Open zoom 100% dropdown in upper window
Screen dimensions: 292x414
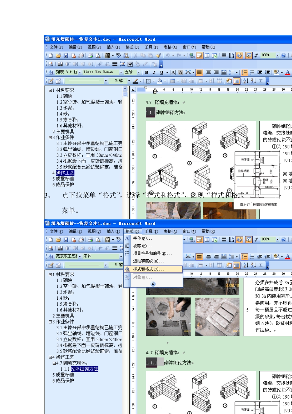coord(278,55)
